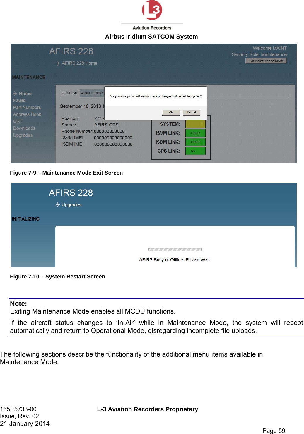The height and width of the screenshot is (434, 304).
Task: Click the 'Page 59' footer text
Action: [274, 430]
